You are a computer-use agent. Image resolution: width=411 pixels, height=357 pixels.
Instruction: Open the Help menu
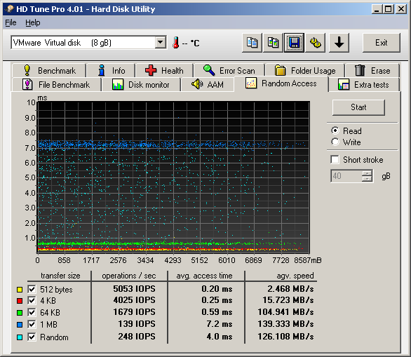coord(33,23)
